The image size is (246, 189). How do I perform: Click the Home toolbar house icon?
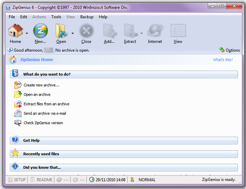click(x=16, y=31)
